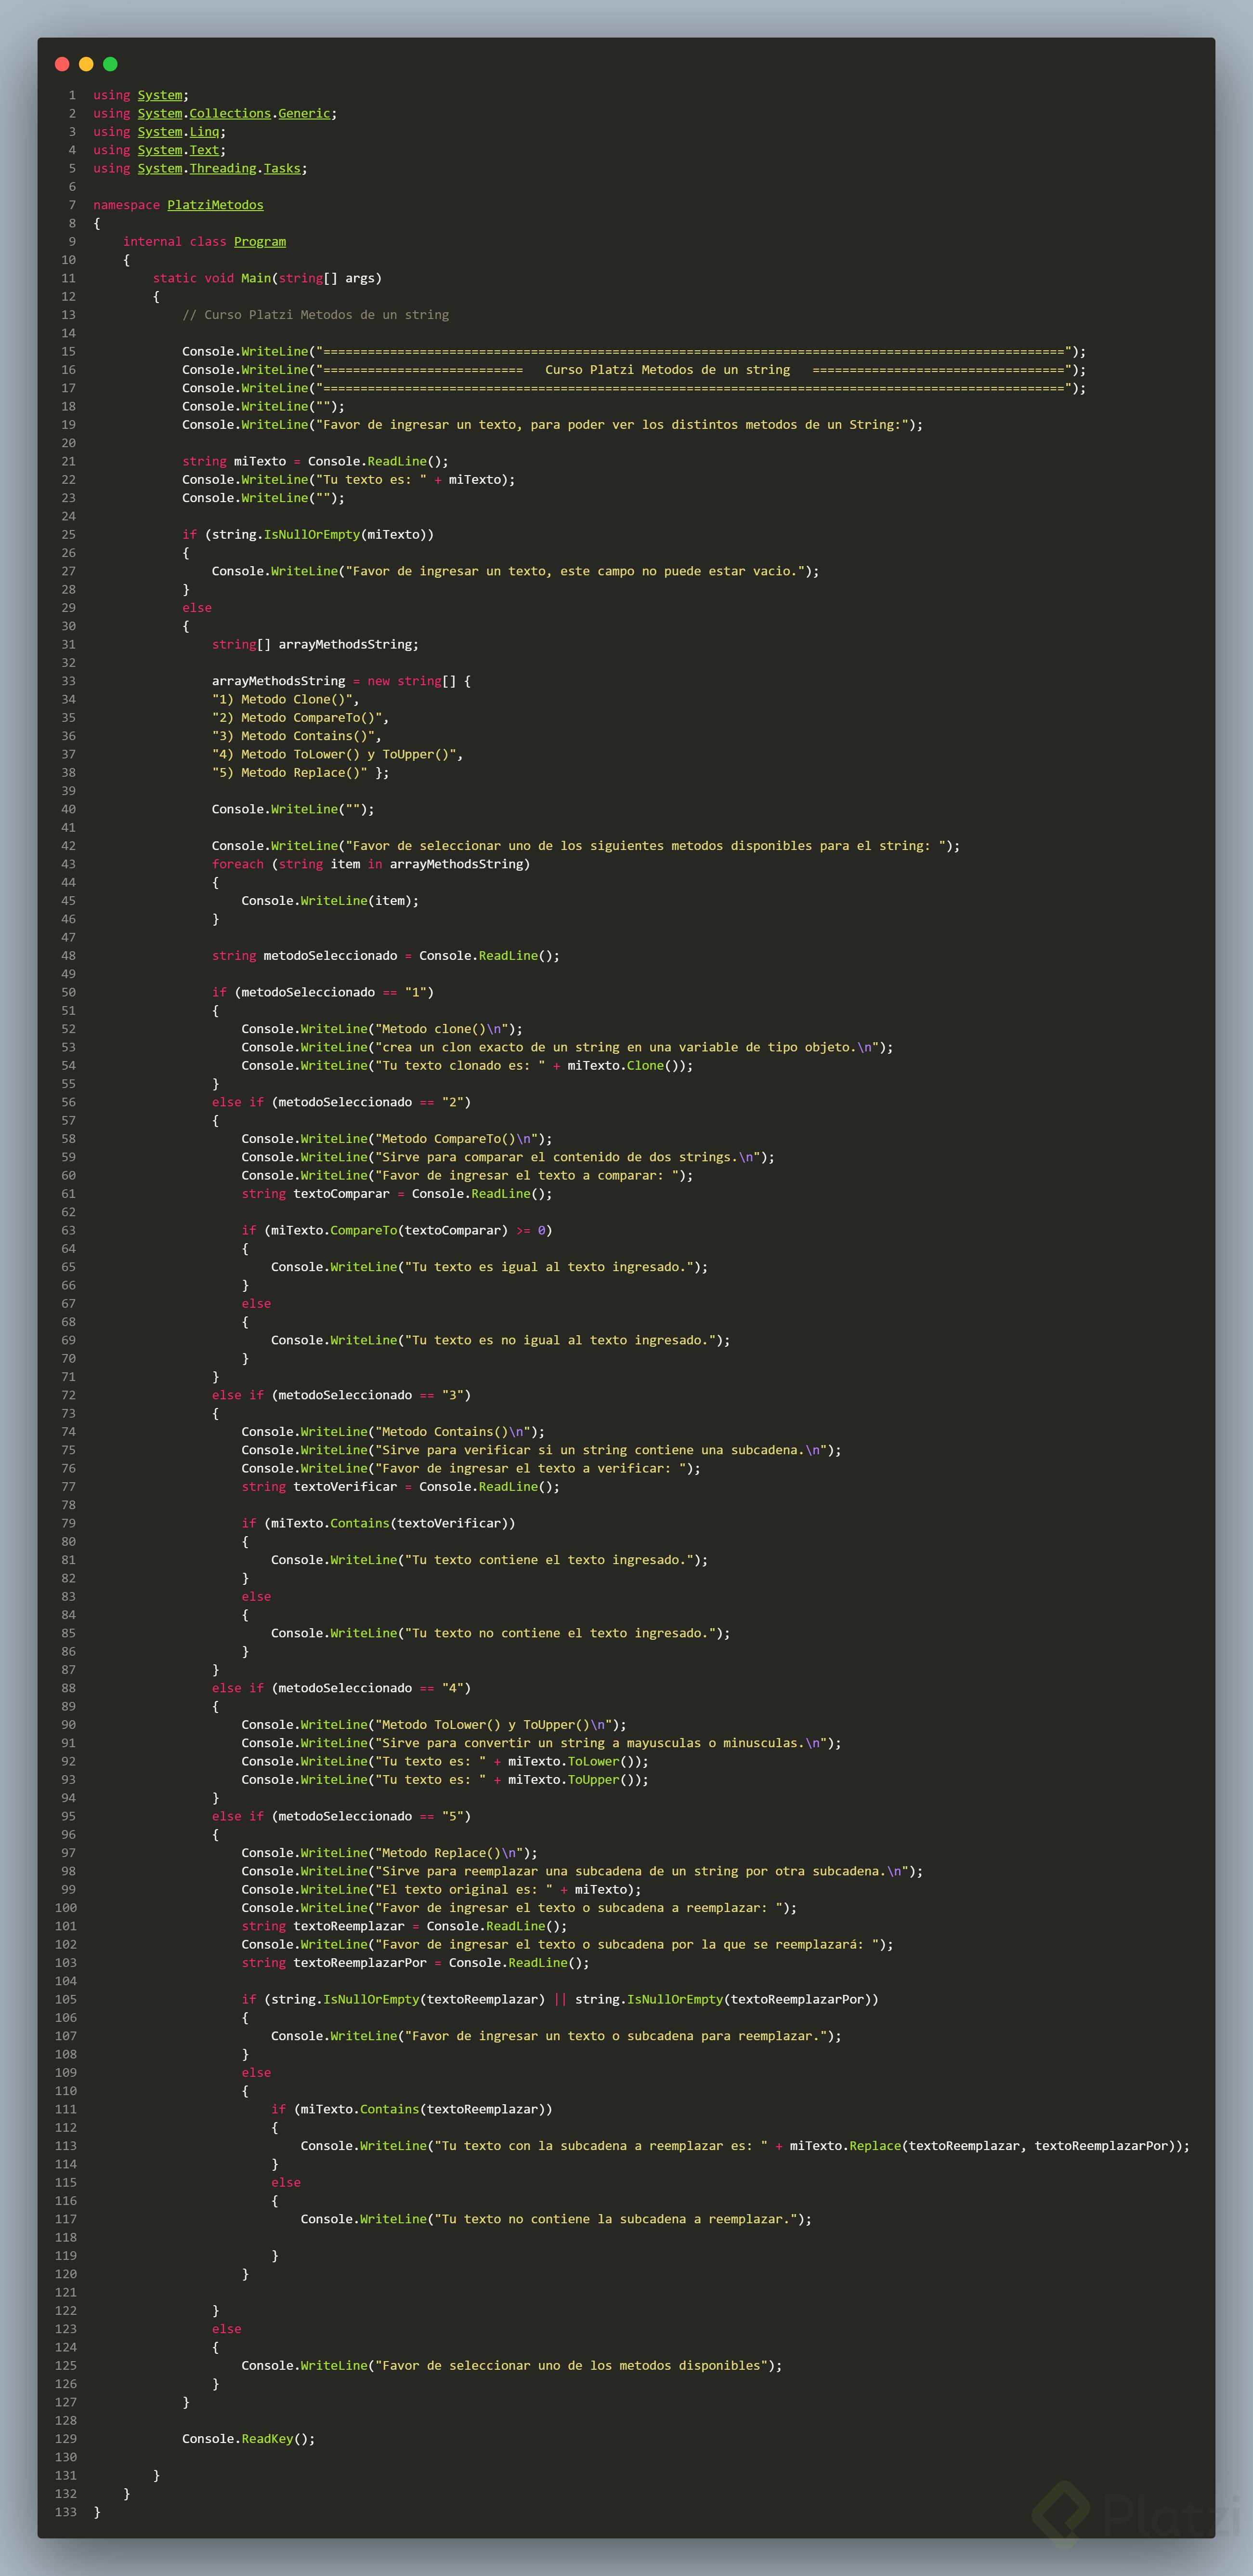This screenshot has height=2576, width=1253.
Task: Click 'else if (metodoSeleccionado == "5")'
Action: pyautogui.click(x=342, y=1816)
